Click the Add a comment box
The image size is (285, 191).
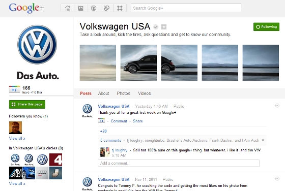point(179,163)
